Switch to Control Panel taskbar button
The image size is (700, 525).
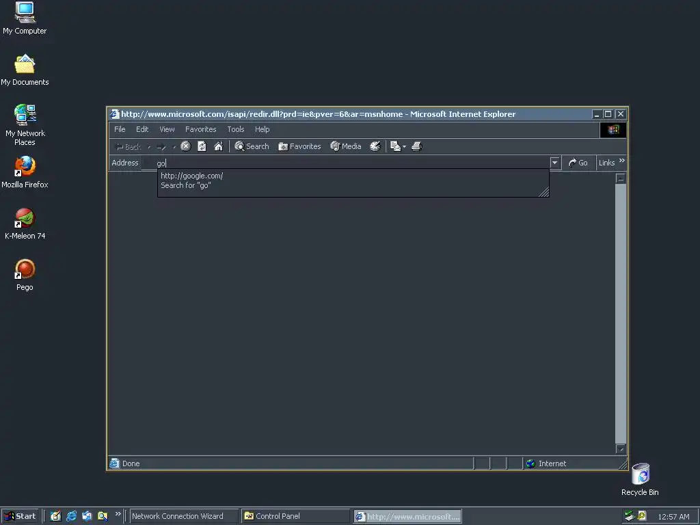295,516
